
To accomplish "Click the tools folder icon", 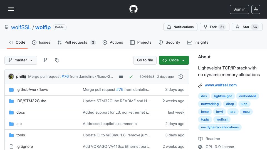I will [x=11, y=135].
